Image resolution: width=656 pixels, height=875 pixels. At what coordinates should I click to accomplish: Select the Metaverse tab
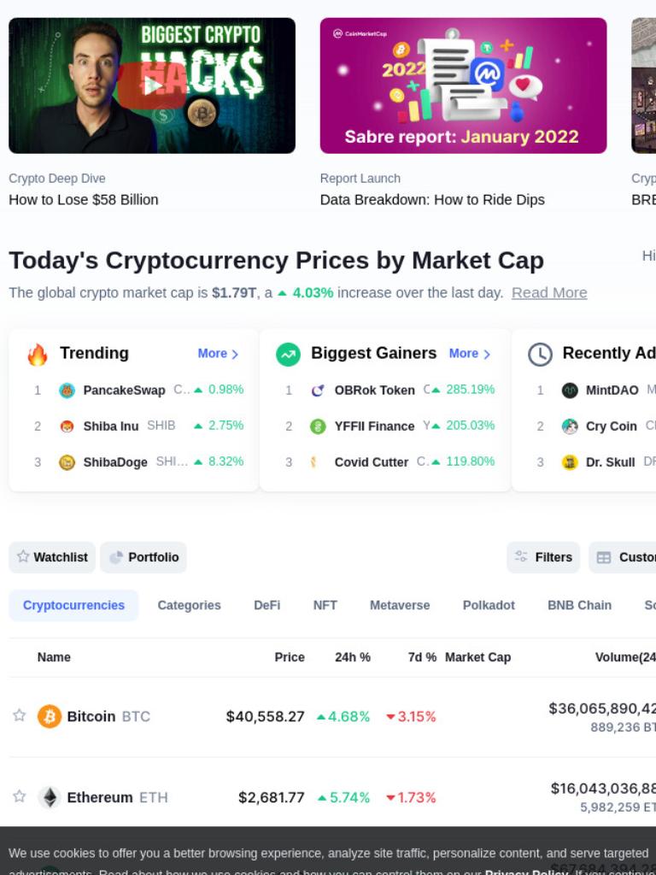[x=400, y=605]
